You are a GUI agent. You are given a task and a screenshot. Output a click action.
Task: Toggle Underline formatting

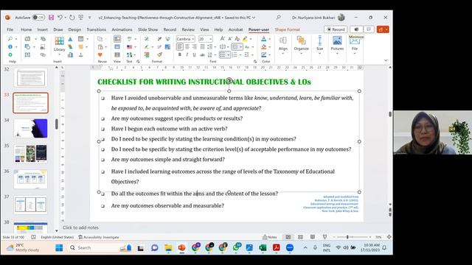(x=195, y=54)
